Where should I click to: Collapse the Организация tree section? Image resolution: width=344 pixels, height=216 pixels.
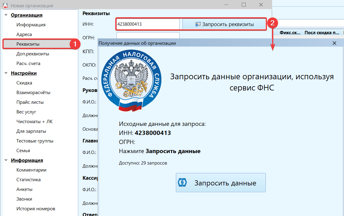(x=6, y=15)
